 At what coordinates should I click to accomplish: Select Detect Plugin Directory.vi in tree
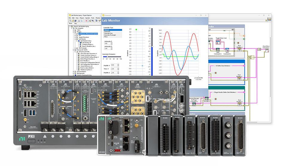(x=88, y=59)
